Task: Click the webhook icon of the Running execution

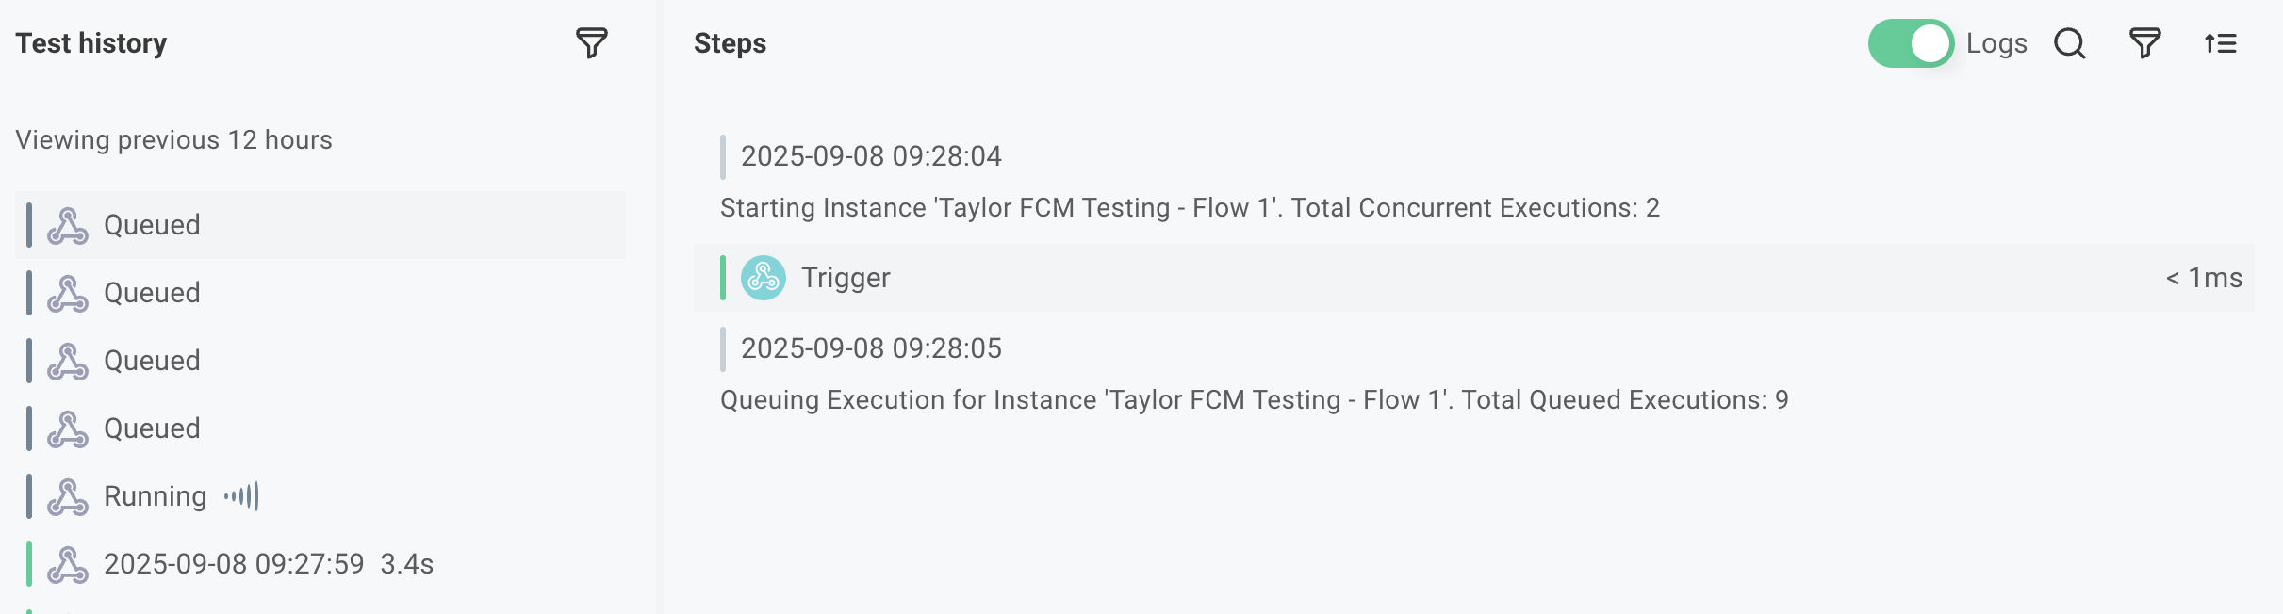Action: click(68, 496)
